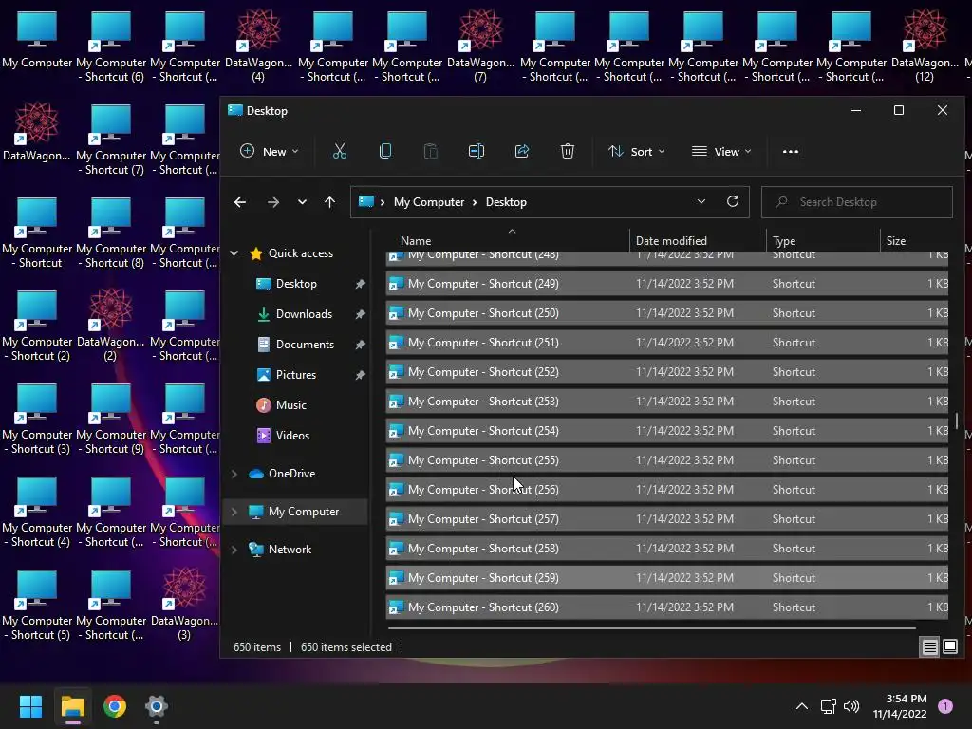
Task: Click pin icon next to Downloads
Action: click(x=360, y=313)
